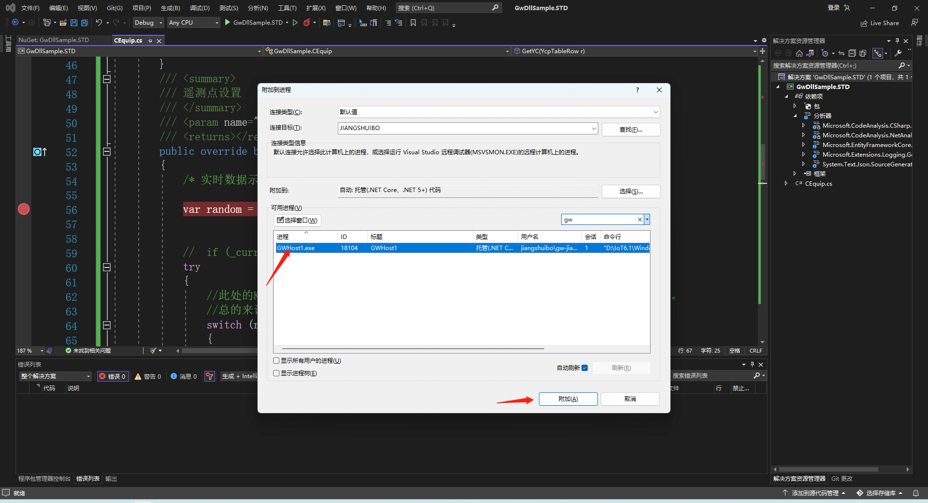Image resolution: width=928 pixels, height=503 pixels.
Task: Switch to the NuGet: GwDllSample.STD tab
Action: click(x=54, y=40)
